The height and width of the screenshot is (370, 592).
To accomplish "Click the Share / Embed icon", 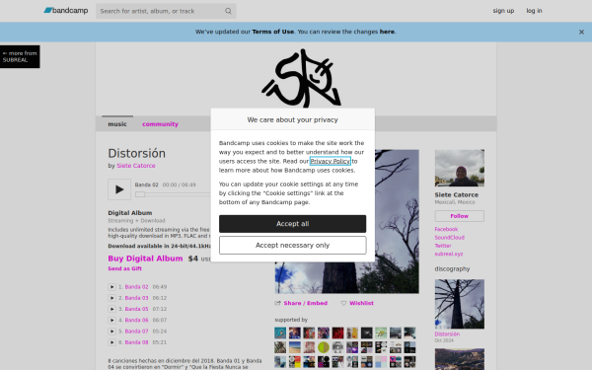I will 278,303.
